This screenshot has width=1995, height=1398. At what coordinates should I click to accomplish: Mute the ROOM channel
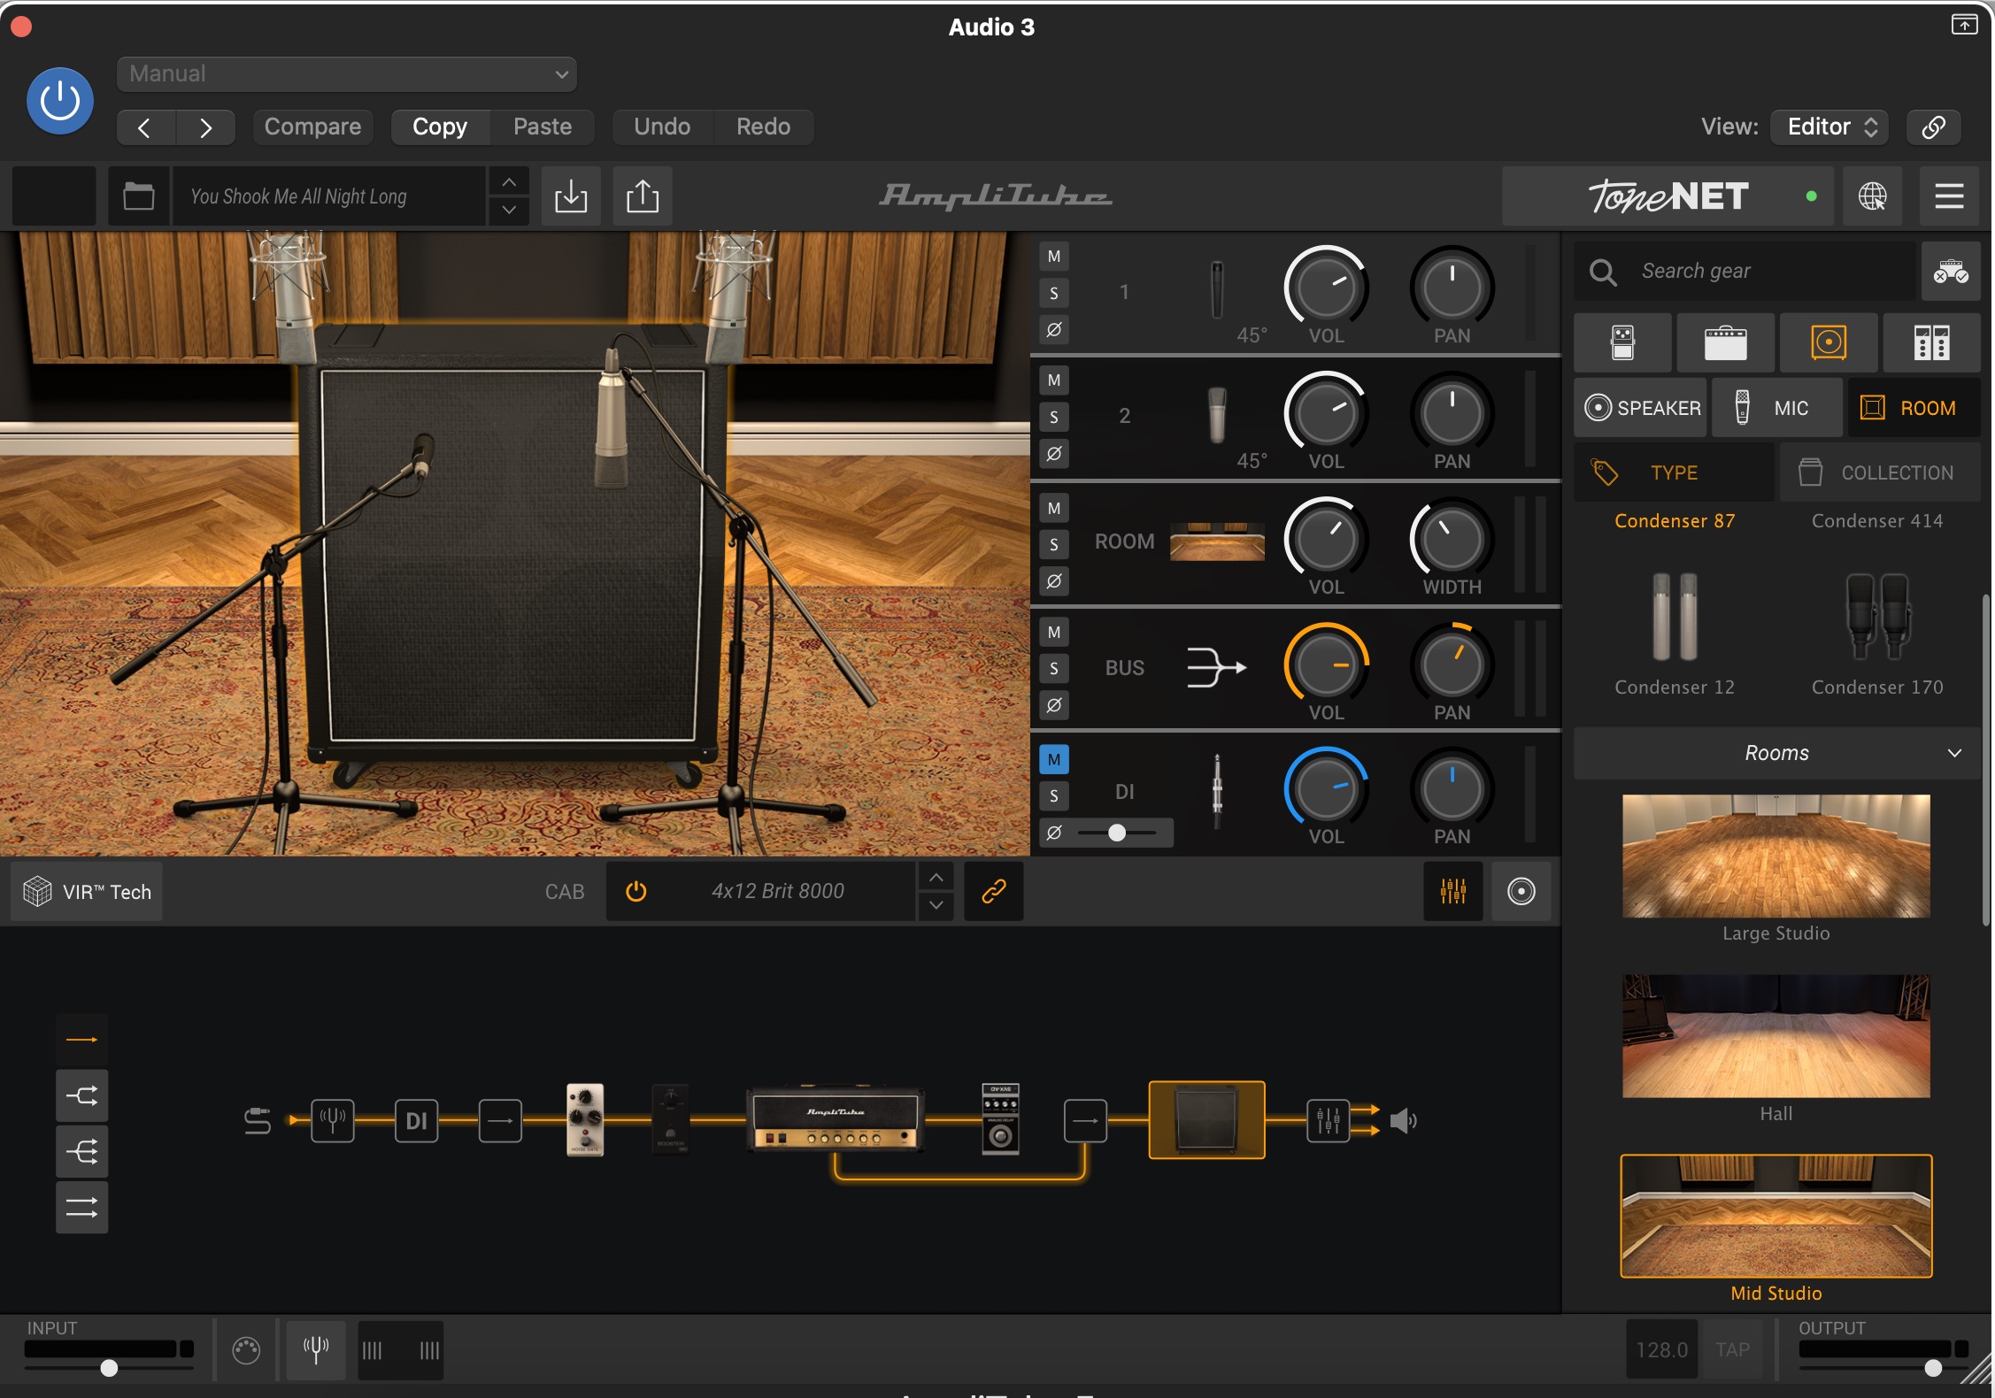tap(1054, 508)
